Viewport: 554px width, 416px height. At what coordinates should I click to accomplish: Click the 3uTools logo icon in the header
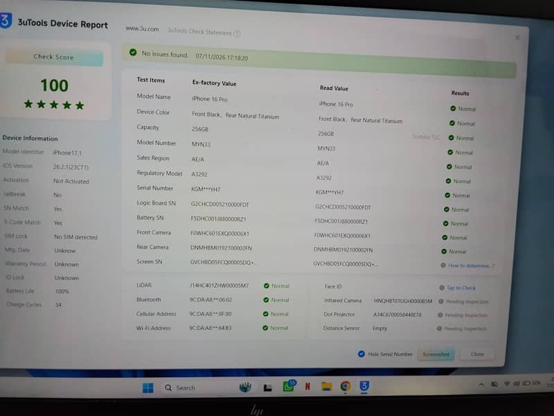(6, 21)
